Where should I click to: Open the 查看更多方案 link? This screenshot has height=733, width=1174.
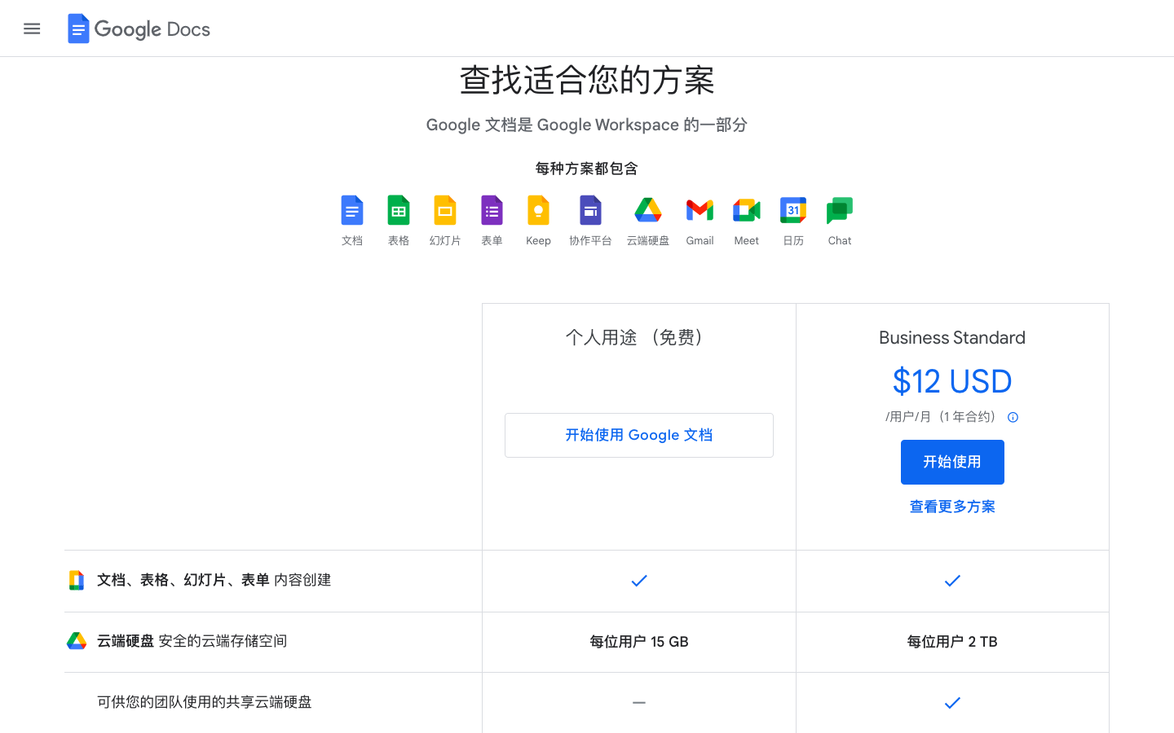click(x=952, y=507)
